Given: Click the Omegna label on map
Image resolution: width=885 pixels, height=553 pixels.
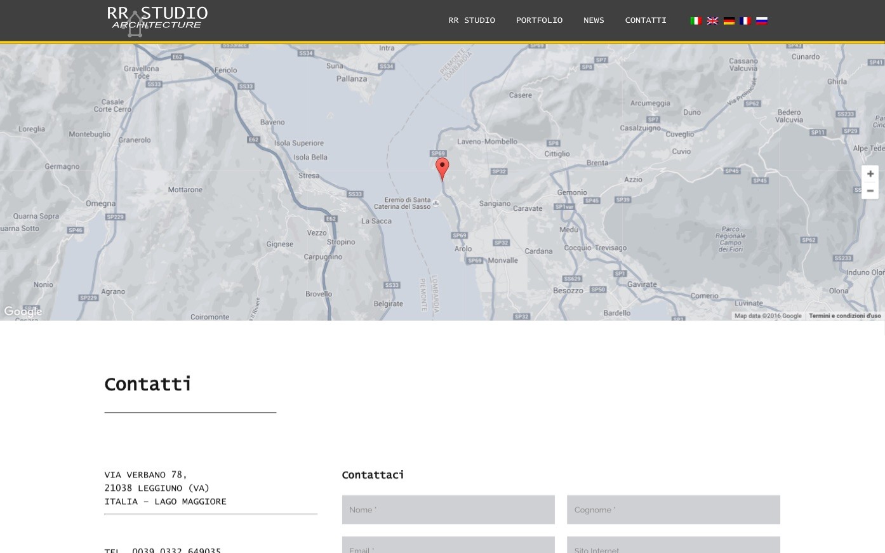Looking at the screenshot, I should pos(101,204).
